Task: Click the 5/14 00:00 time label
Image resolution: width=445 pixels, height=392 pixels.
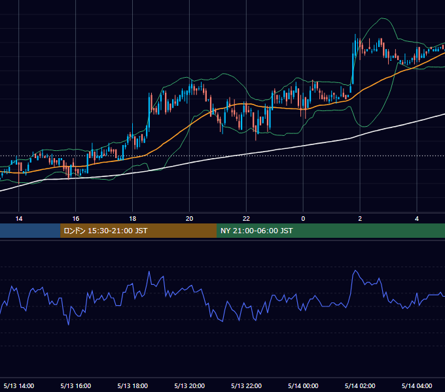Action: tap(303, 385)
